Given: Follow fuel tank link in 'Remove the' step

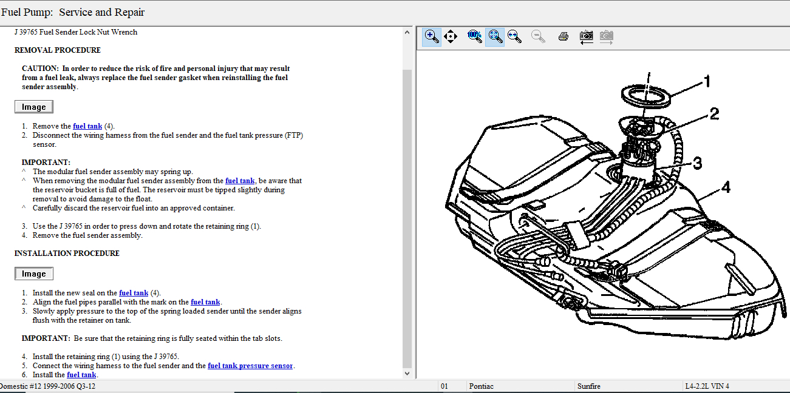Looking at the screenshot, I should 87,126.
